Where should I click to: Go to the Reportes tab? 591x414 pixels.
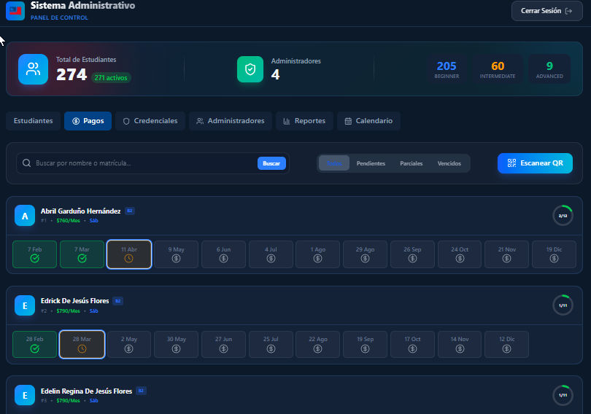point(304,121)
